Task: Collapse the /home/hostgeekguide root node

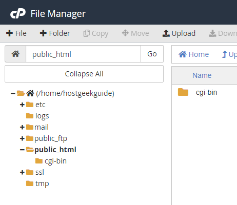Action: 13,93
